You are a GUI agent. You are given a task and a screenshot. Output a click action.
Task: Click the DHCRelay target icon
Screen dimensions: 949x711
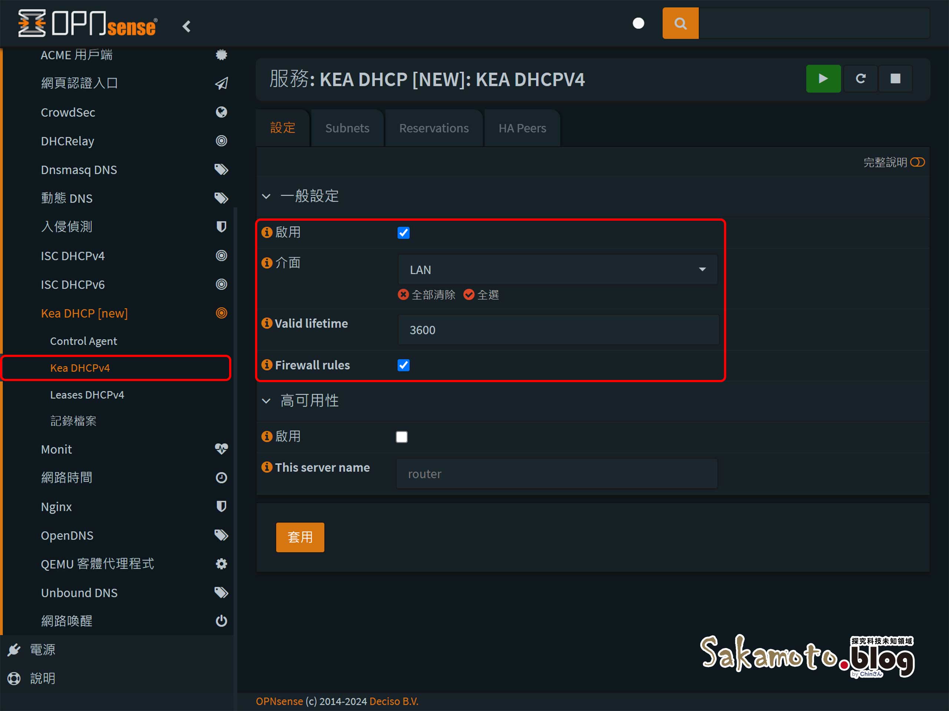click(221, 141)
